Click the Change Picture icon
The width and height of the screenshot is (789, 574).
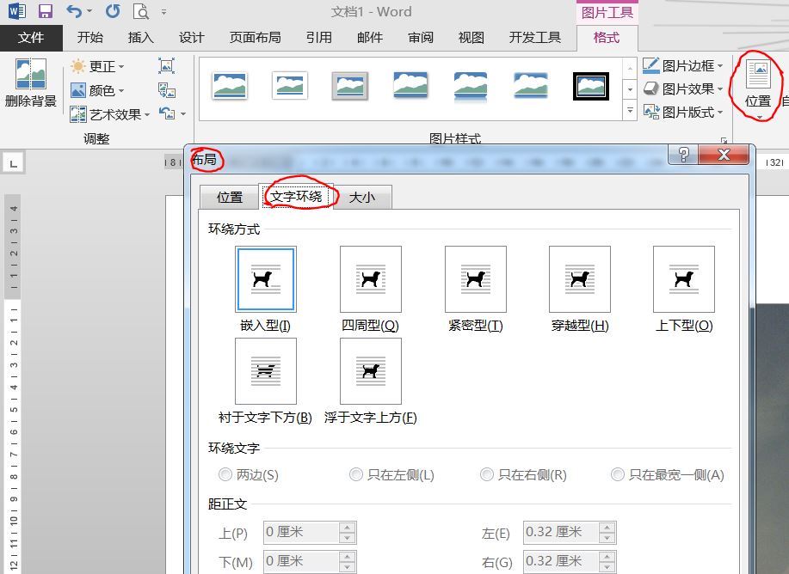[x=167, y=90]
